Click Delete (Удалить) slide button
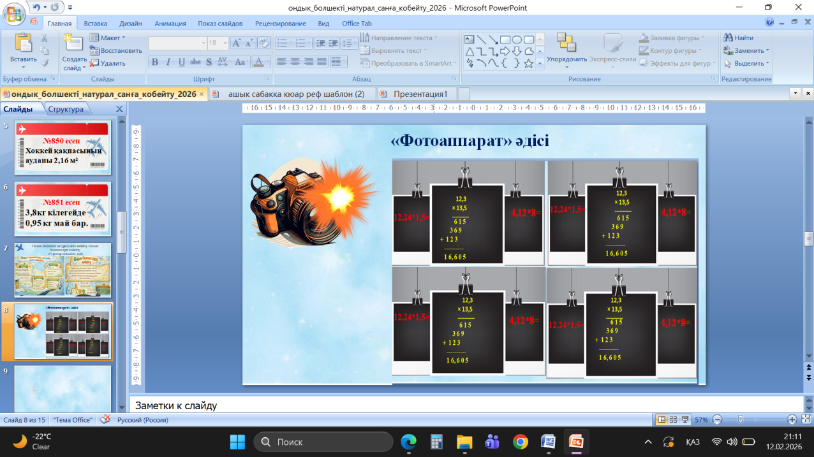Image resolution: width=814 pixels, height=457 pixels. click(x=108, y=64)
